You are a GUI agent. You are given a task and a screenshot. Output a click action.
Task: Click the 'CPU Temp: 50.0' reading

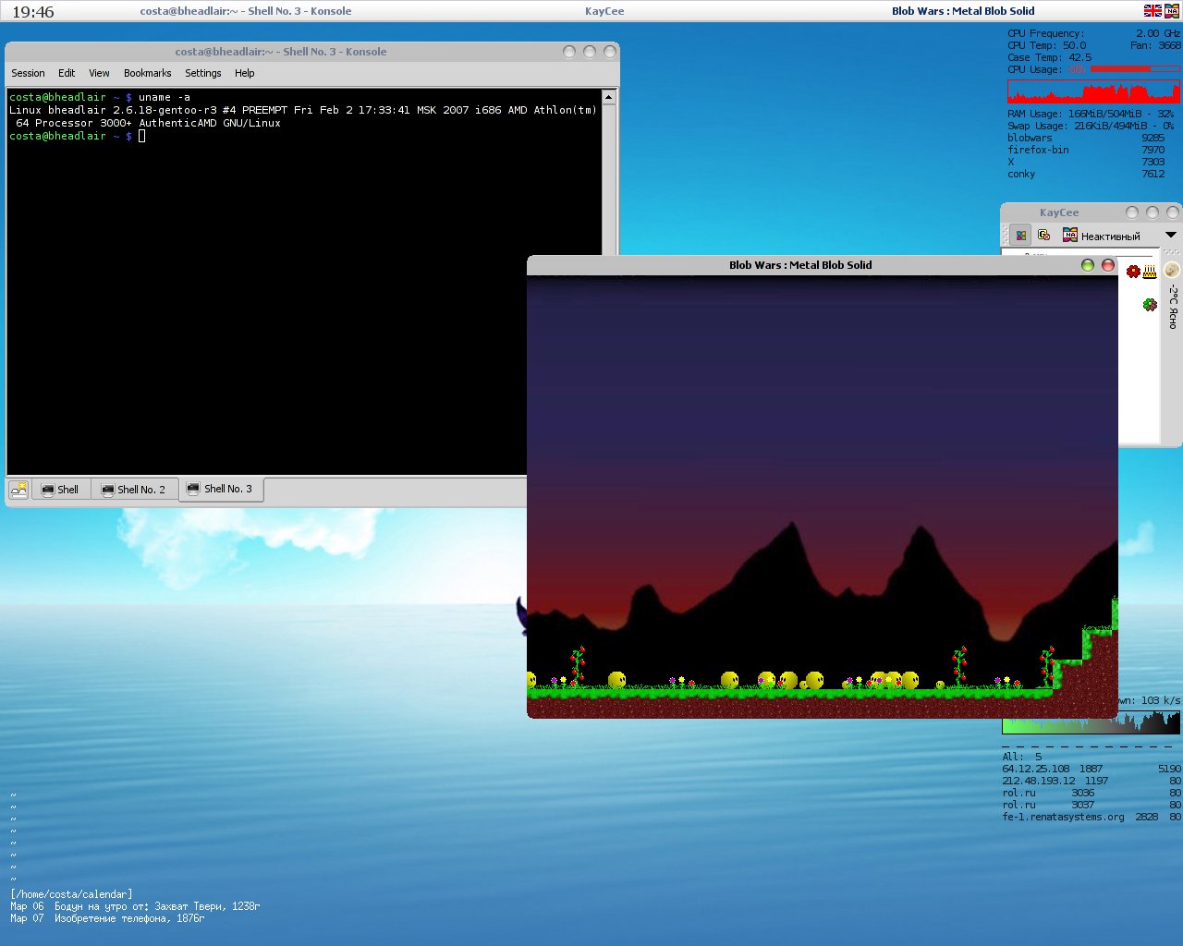1047,45
